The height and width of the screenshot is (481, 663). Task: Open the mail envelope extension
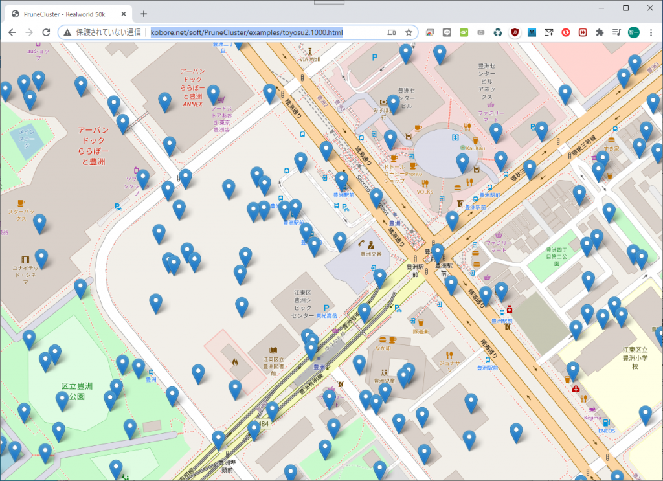[548, 32]
